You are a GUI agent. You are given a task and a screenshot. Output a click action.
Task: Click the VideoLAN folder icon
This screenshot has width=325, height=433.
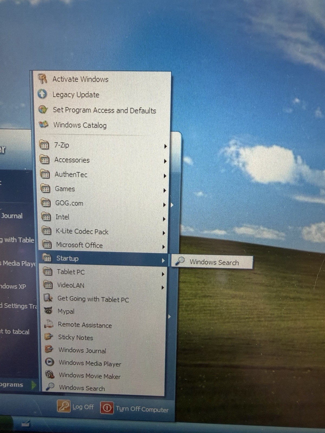[x=48, y=285]
